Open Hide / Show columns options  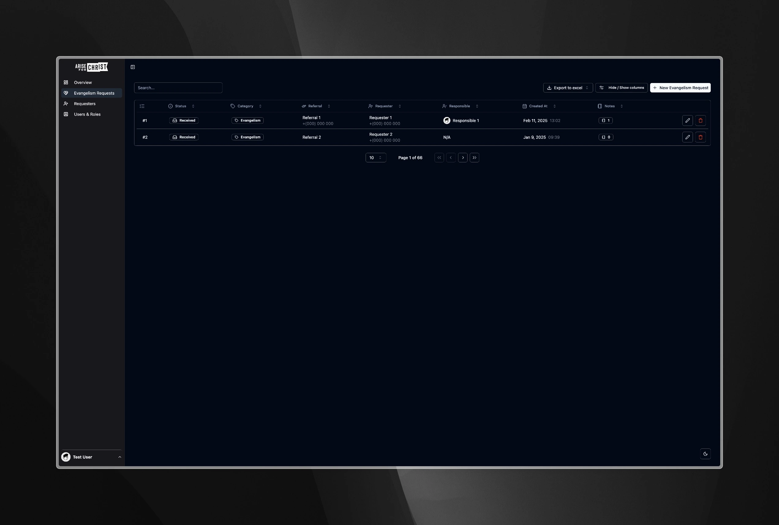click(x=621, y=88)
